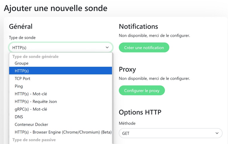Screen dimensions: 228x144
Task: Pick Ping from the dropdown list
Action: (x=19, y=86)
